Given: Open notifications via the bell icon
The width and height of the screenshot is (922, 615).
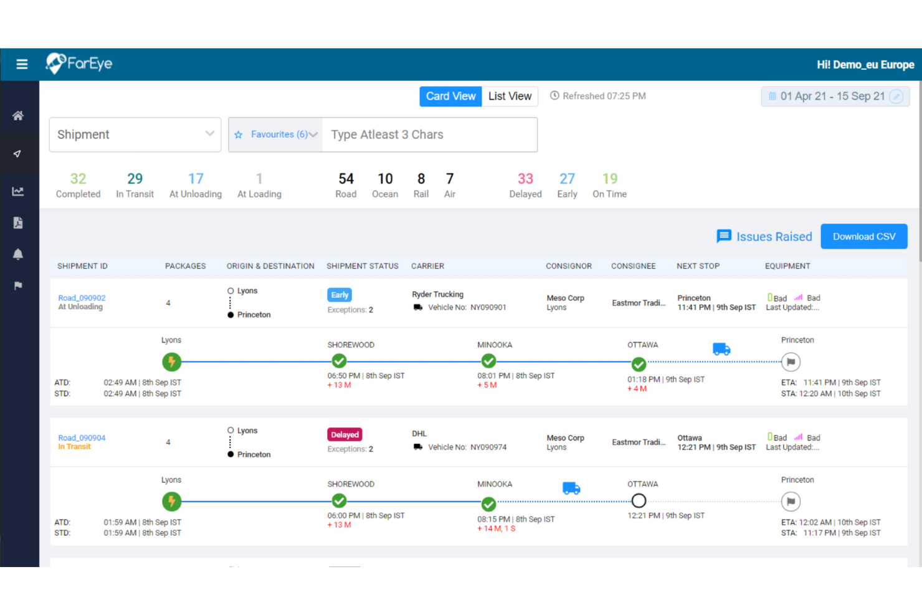Looking at the screenshot, I should point(18,254).
